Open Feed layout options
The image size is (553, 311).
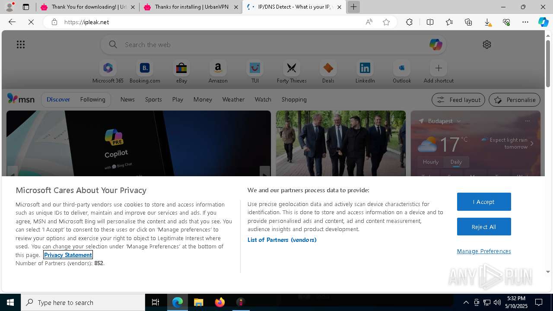click(458, 100)
